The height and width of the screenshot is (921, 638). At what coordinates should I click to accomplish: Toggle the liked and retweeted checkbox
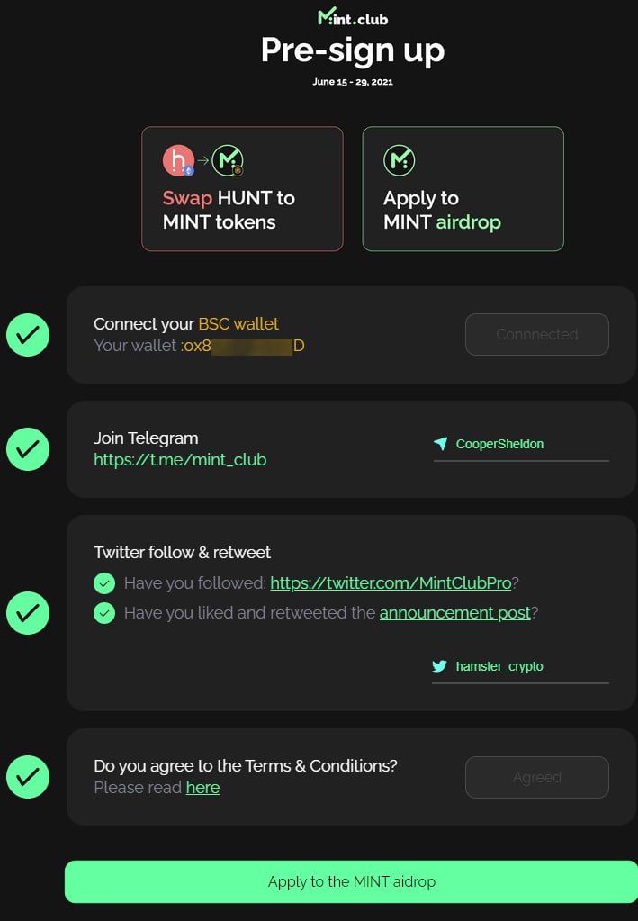point(104,613)
